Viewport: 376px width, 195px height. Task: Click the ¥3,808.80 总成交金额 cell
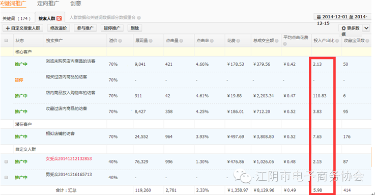[264, 136]
